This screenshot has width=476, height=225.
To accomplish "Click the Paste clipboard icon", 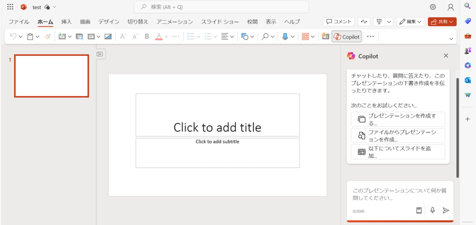I will tap(30, 37).
